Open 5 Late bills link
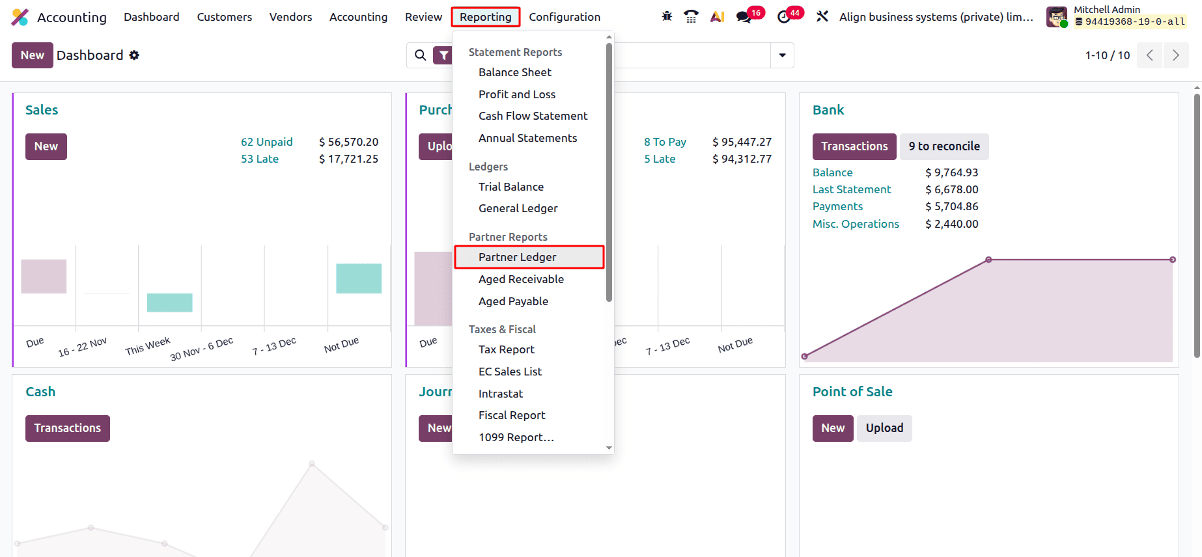The width and height of the screenshot is (1202, 557). [660, 159]
